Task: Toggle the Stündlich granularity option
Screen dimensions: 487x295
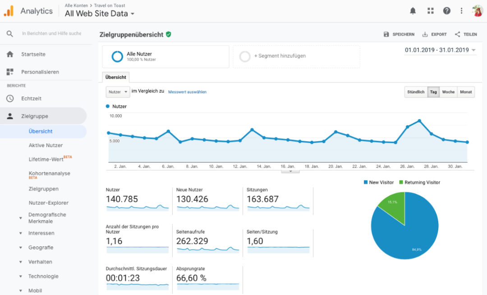Action: (415, 92)
